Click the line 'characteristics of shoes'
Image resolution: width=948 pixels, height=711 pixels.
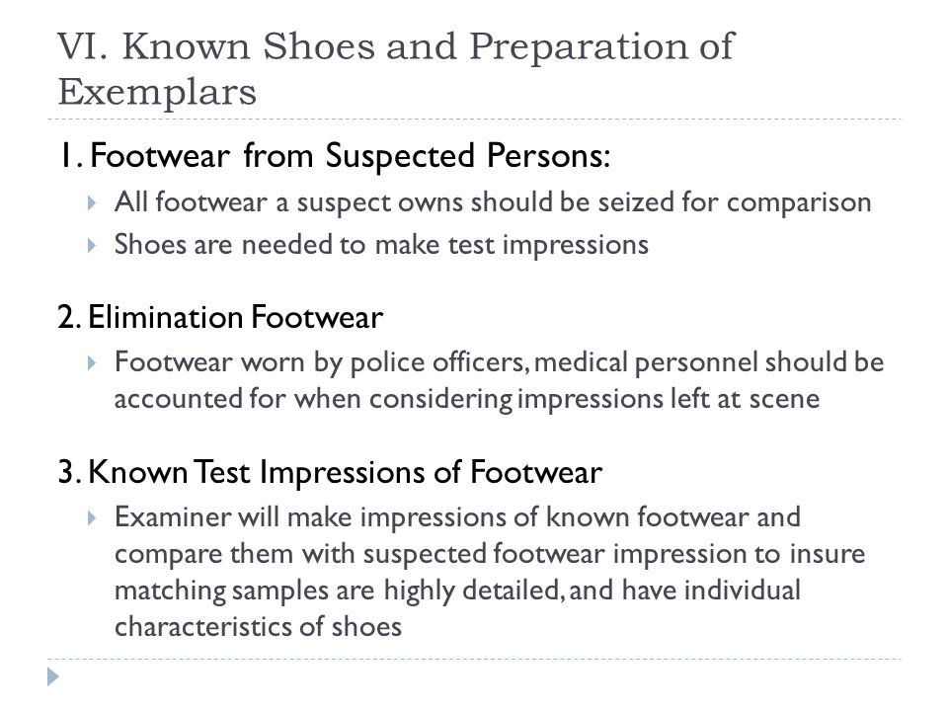tap(258, 626)
